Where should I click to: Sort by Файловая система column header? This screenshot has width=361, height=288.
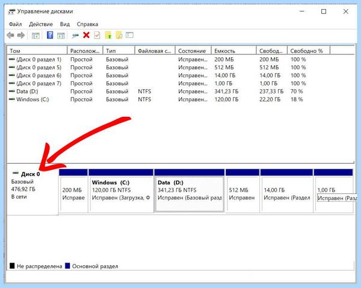155,51
